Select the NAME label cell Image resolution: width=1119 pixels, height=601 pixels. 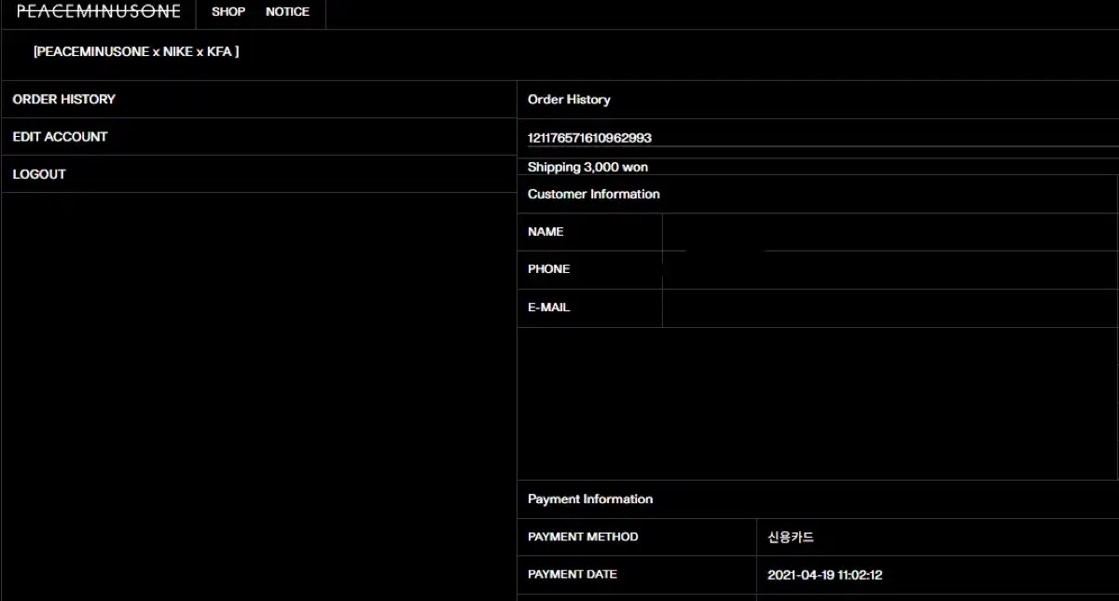click(x=589, y=232)
